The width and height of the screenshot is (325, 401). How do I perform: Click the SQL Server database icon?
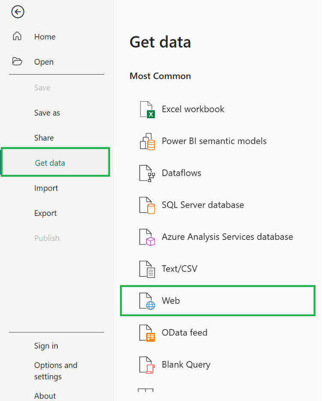tap(147, 205)
